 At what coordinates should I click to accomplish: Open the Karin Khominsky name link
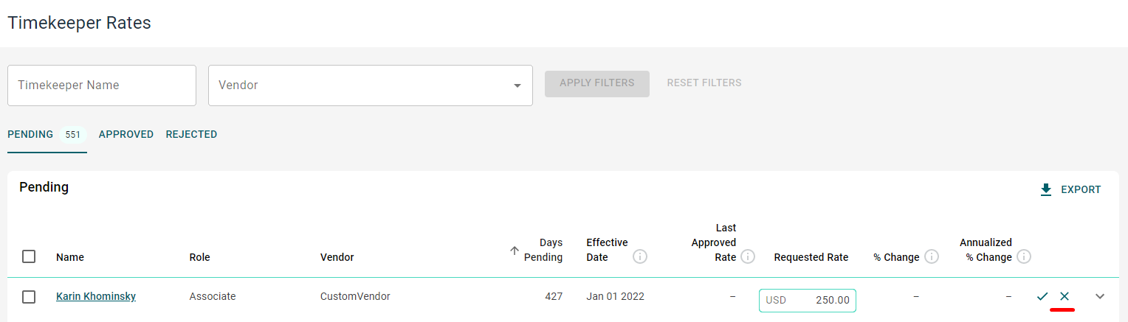coord(96,296)
